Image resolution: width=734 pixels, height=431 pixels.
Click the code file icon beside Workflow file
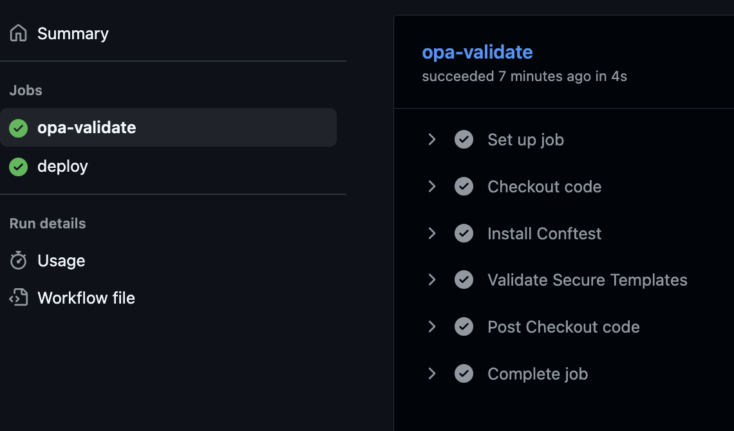[19, 297]
